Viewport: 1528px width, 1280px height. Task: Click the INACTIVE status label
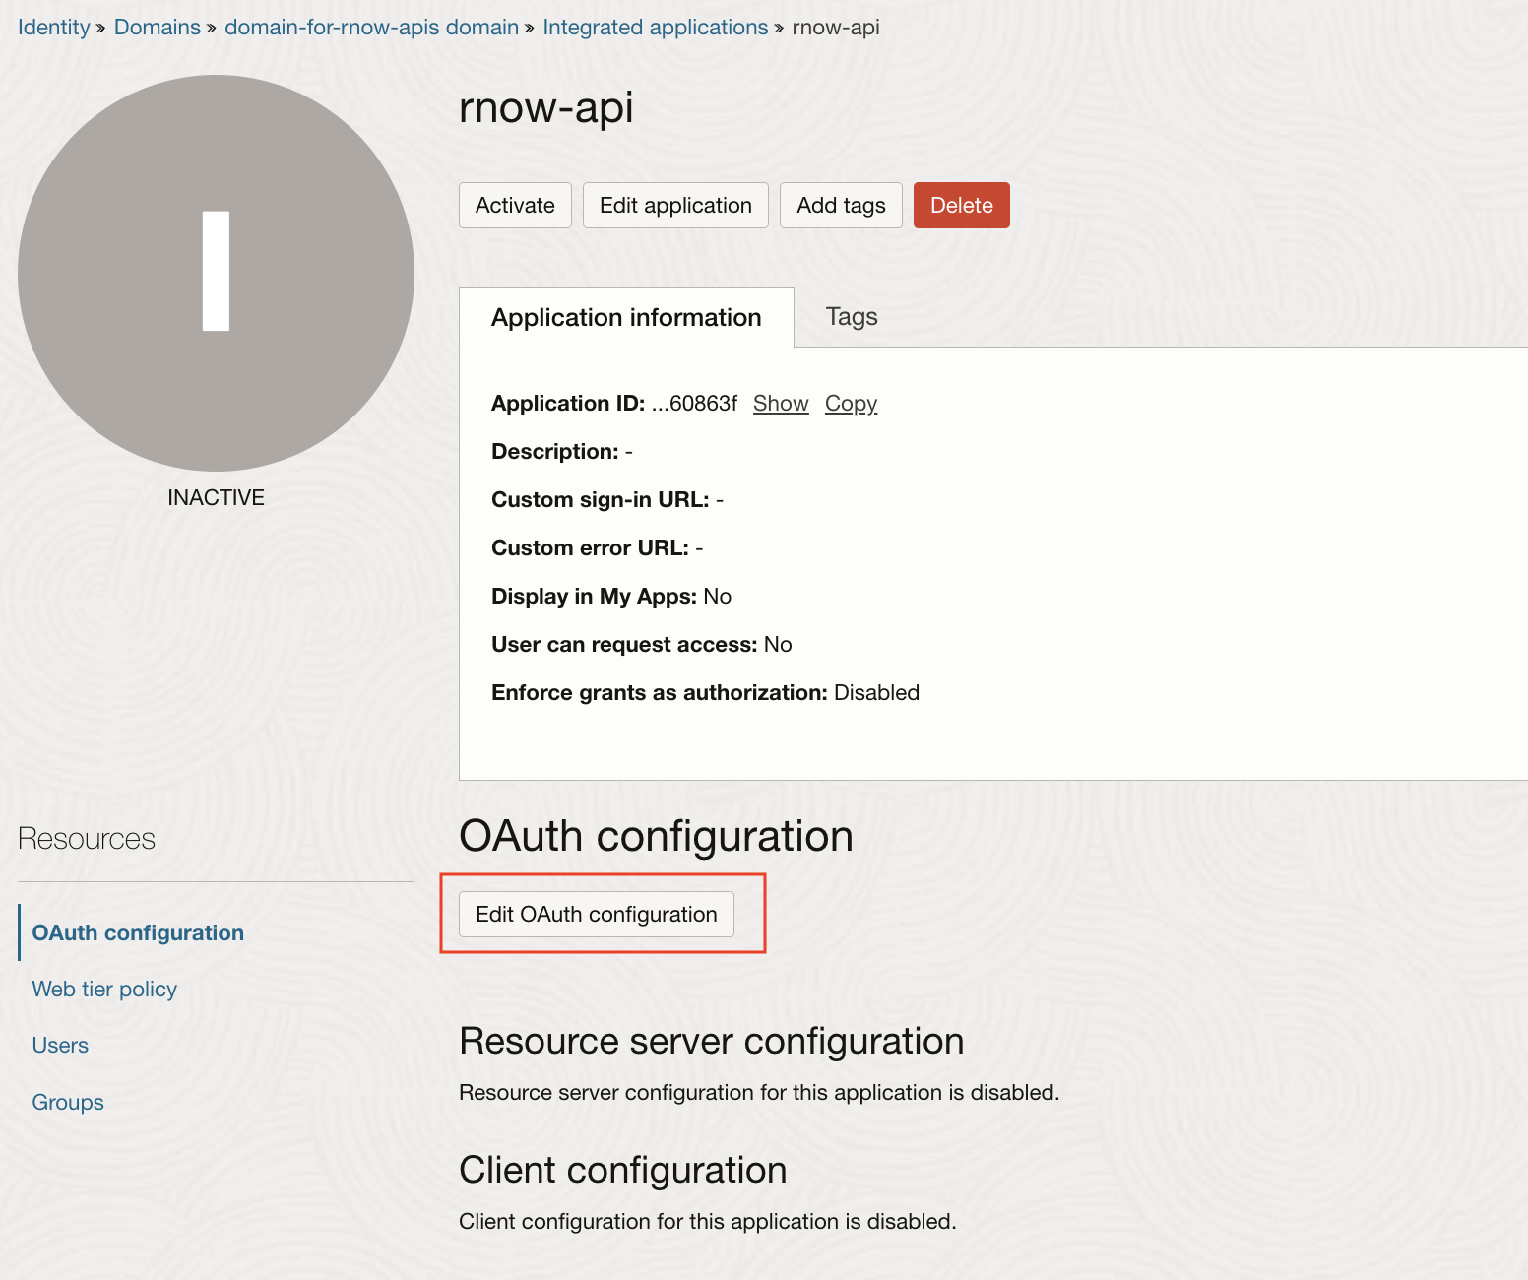[x=216, y=497]
